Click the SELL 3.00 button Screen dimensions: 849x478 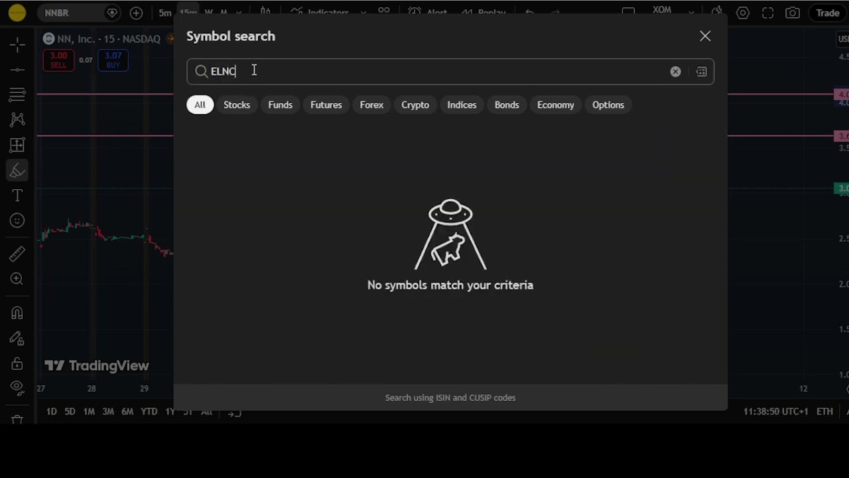click(x=58, y=60)
